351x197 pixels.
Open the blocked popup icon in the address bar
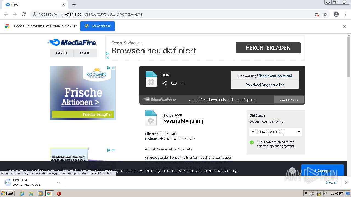[316, 14]
